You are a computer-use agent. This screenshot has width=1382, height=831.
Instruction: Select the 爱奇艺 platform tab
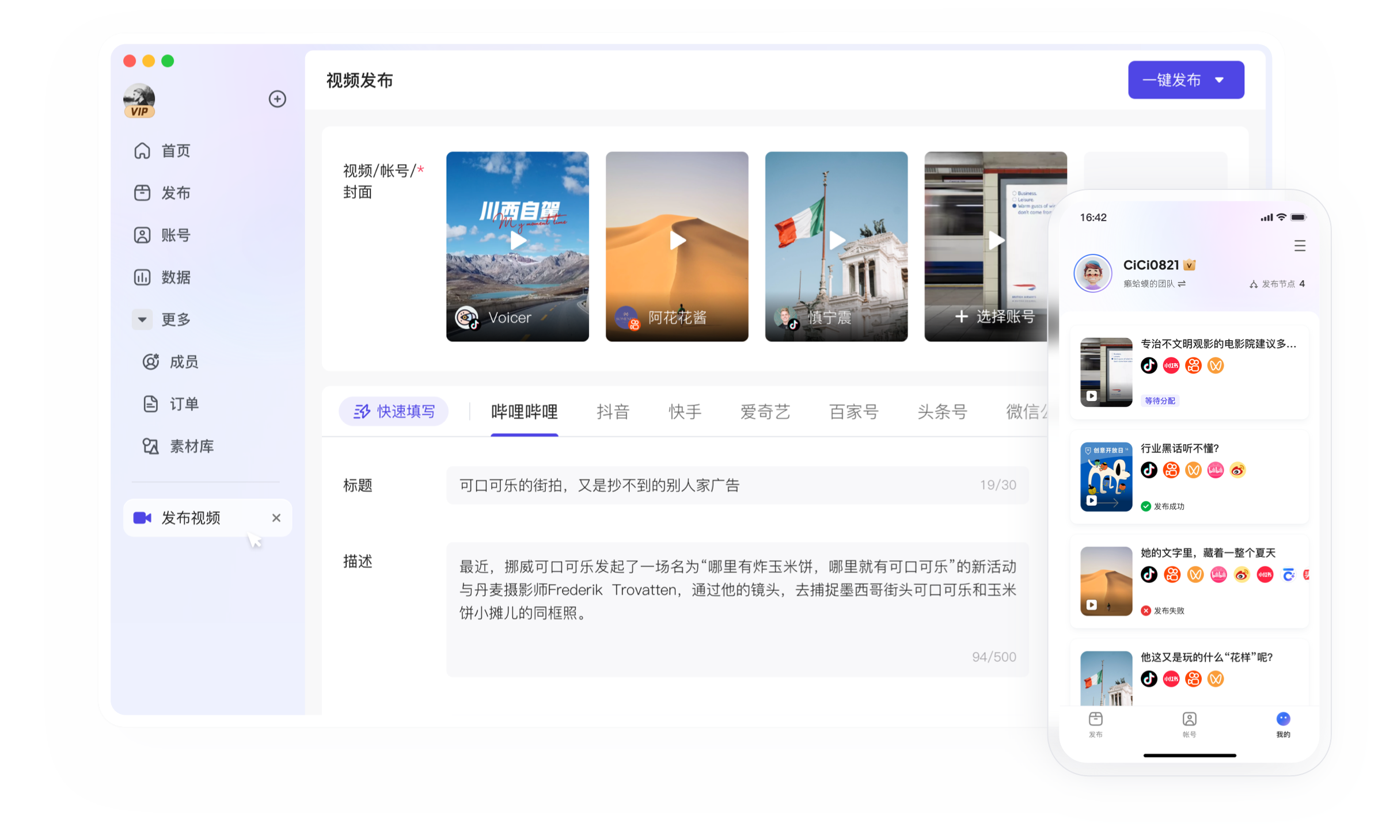point(765,412)
